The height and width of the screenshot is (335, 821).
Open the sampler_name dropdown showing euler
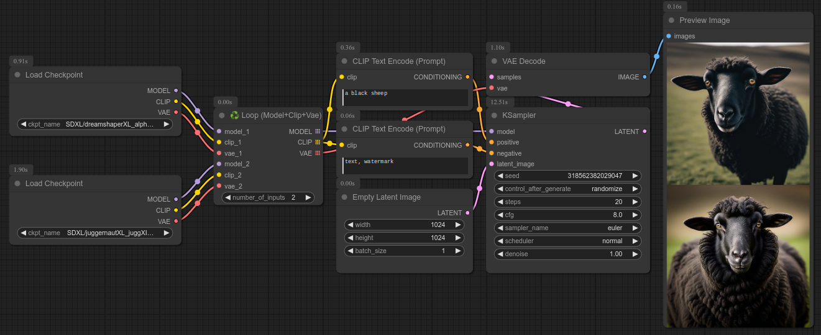pyautogui.click(x=568, y=228)
